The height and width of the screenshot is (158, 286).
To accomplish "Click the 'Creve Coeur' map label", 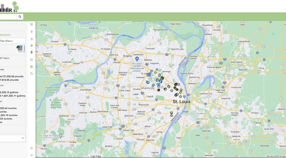I will pyautogui.click(x=125, y=91).
